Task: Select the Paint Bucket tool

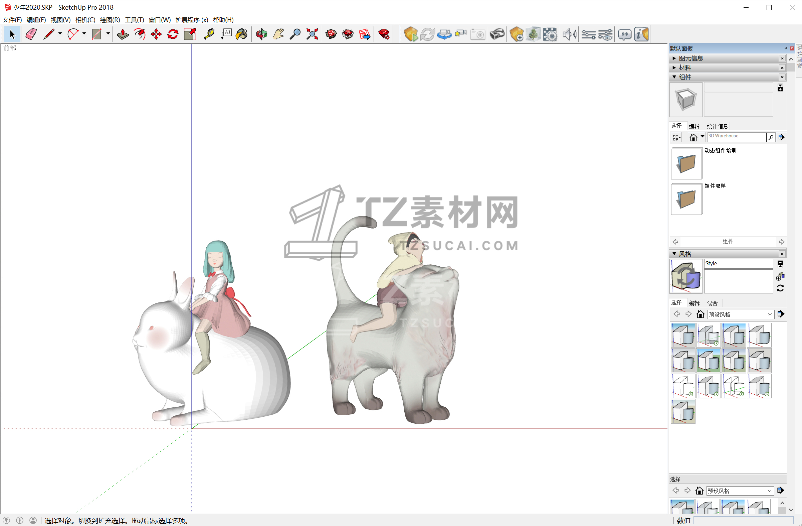Action: pos(242,34)
